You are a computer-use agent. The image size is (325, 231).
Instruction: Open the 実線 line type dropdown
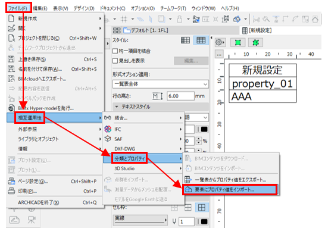pyautogui.click(x=140, y=220)
